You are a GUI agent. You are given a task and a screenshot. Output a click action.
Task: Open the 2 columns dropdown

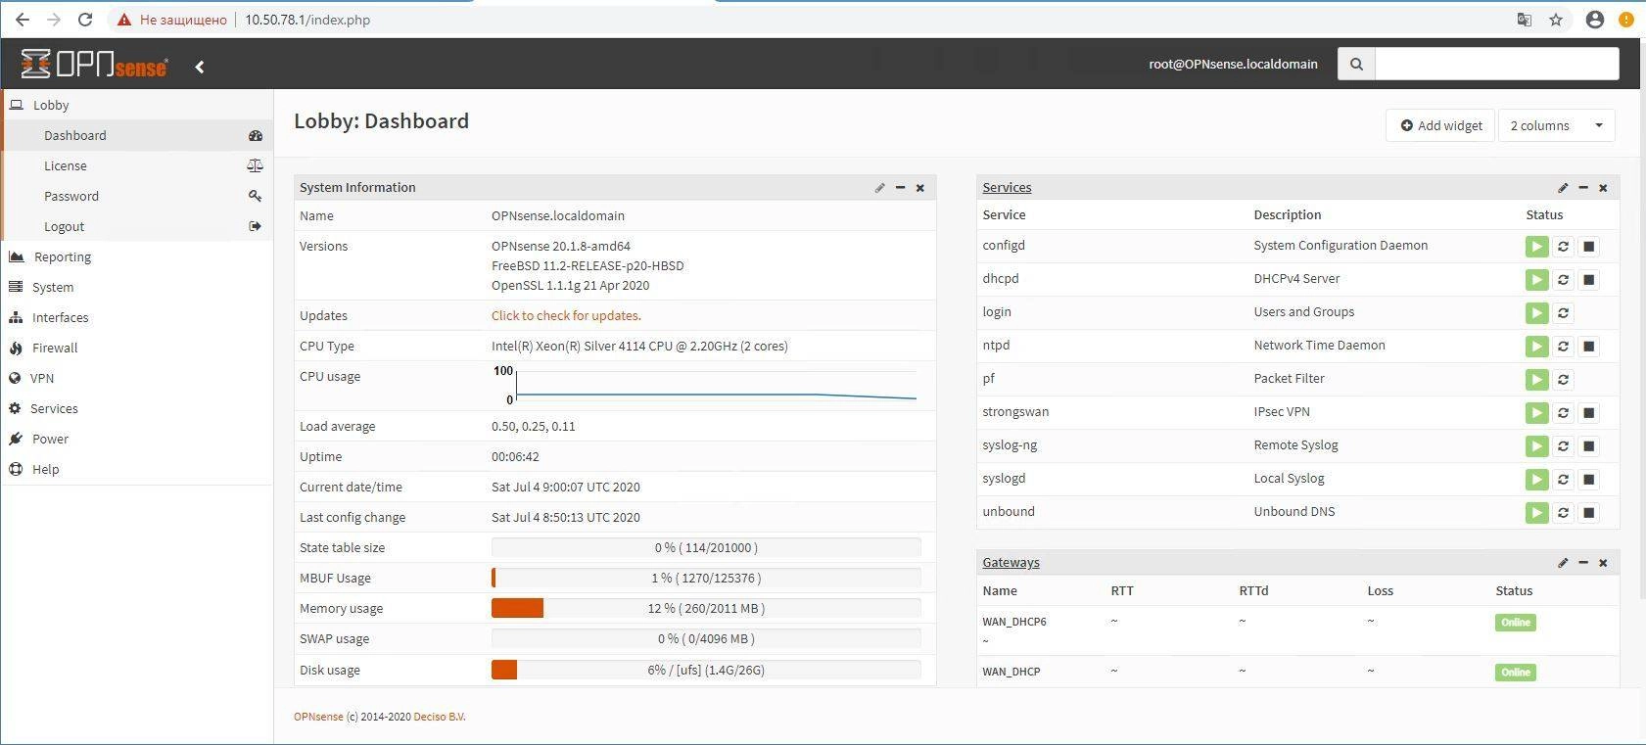click(1556, 125)
